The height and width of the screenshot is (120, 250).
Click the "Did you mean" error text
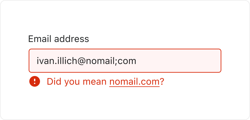point(77,82)
